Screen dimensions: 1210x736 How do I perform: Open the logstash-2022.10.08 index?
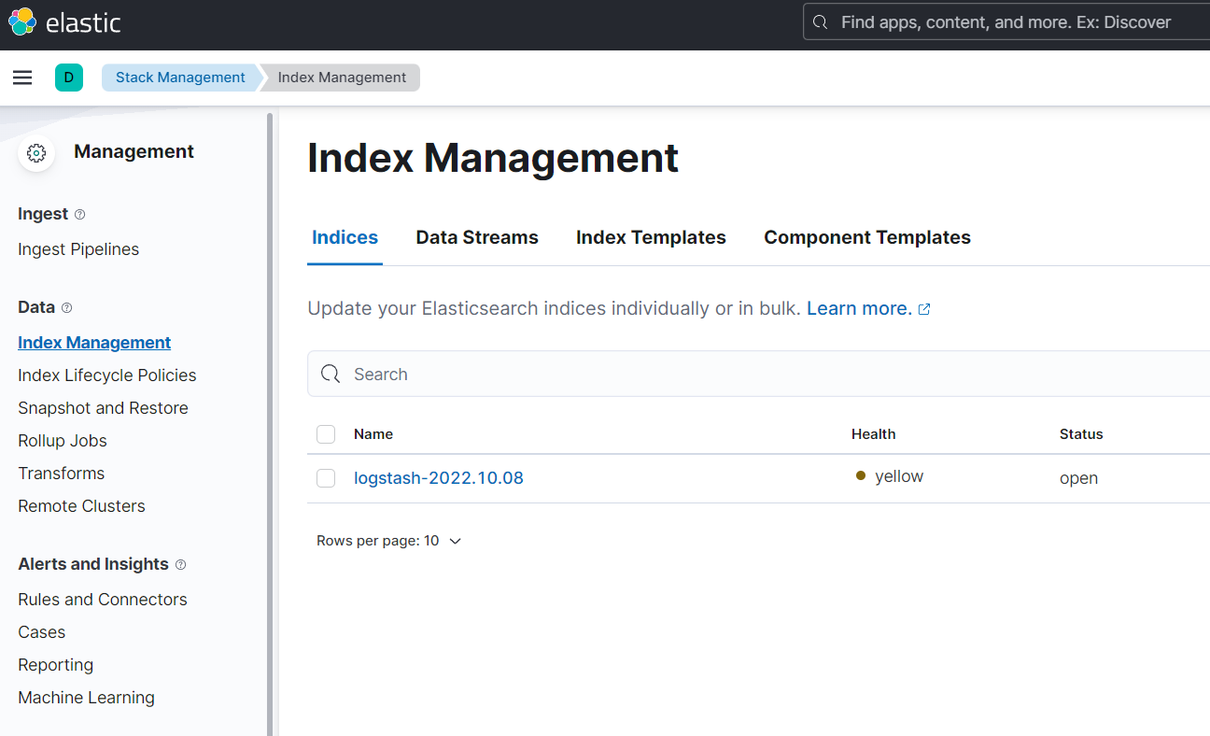[x=439, y=478]
